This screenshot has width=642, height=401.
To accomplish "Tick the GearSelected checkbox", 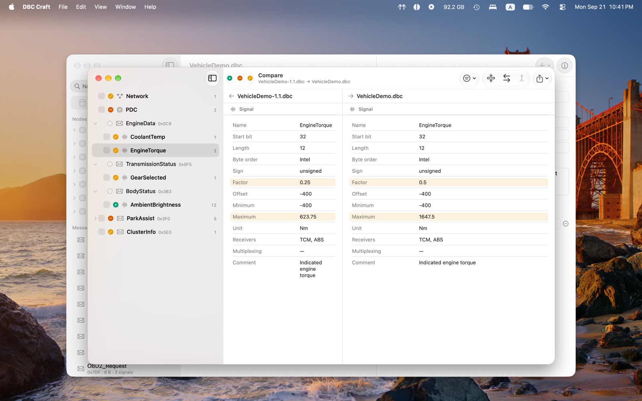I will (106, 178).
